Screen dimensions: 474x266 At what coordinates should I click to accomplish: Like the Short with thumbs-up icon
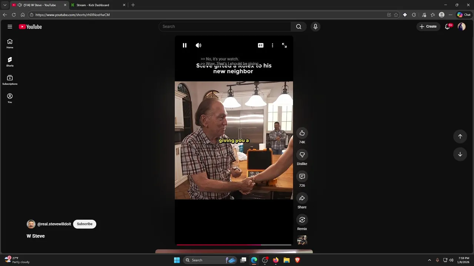coord(302,133)
